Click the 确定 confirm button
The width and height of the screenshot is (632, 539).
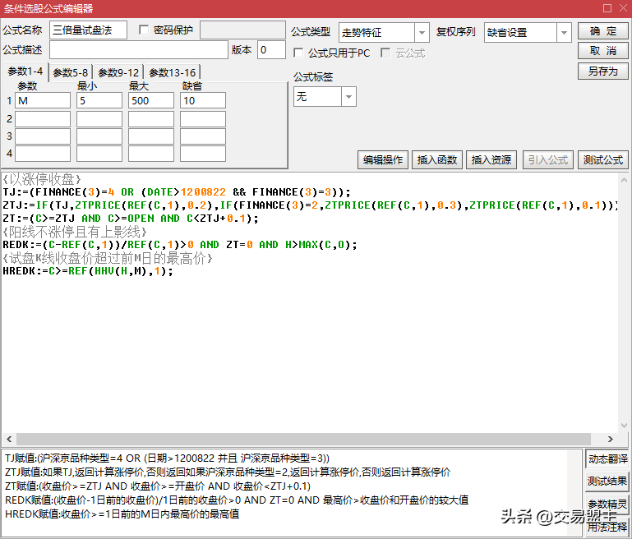pos(602,31)
